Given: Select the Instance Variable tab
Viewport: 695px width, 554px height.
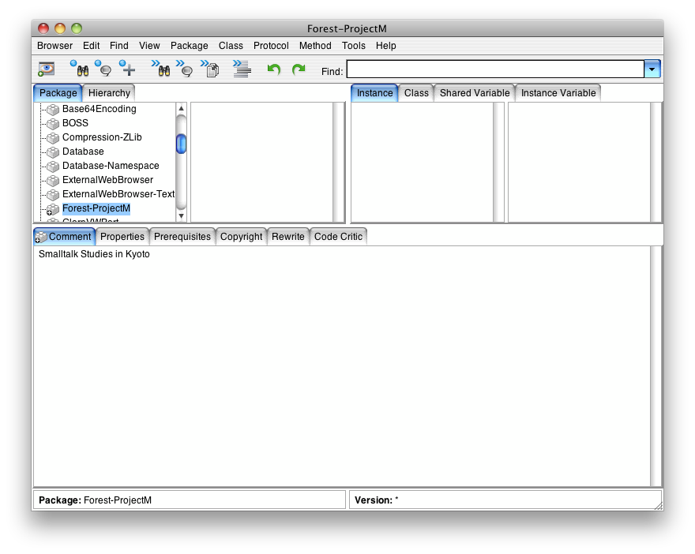Looking at the screenshot, I should [x=558, y=93].
